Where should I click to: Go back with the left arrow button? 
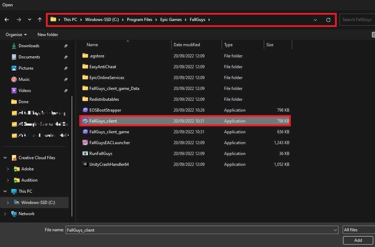tap(7, 20)
